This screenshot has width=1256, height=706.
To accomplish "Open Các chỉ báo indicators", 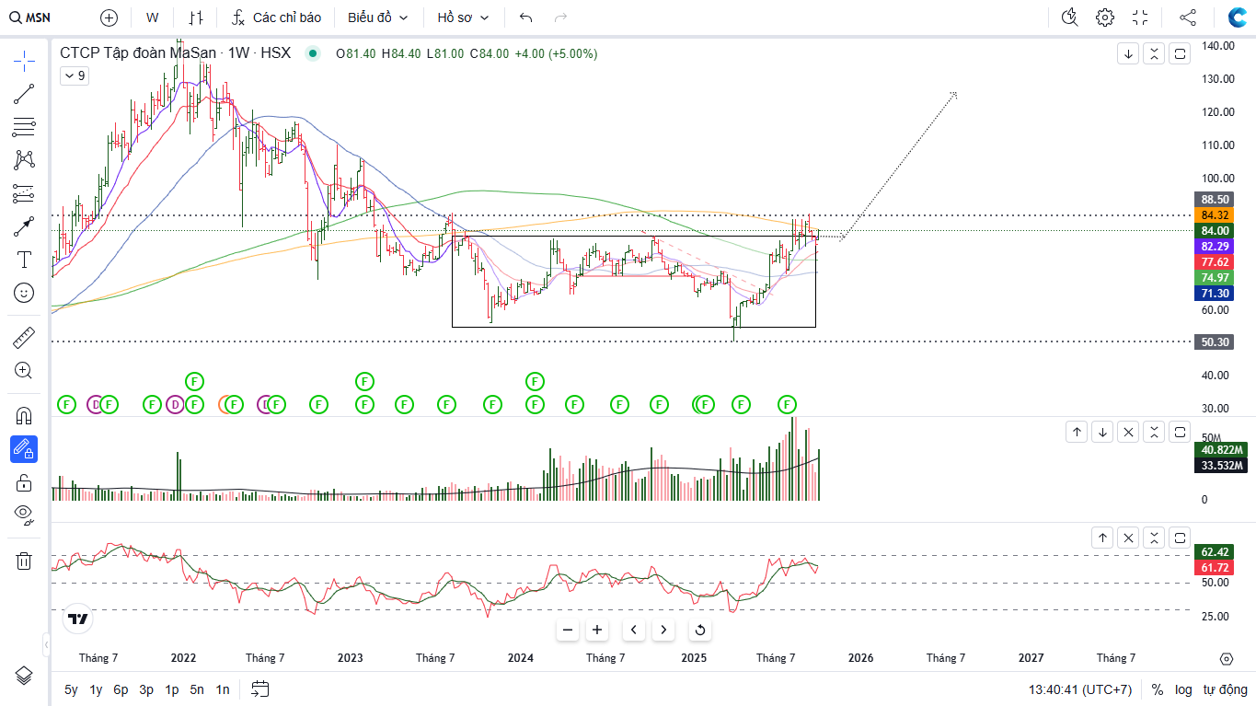I will [x=276, y=17].
